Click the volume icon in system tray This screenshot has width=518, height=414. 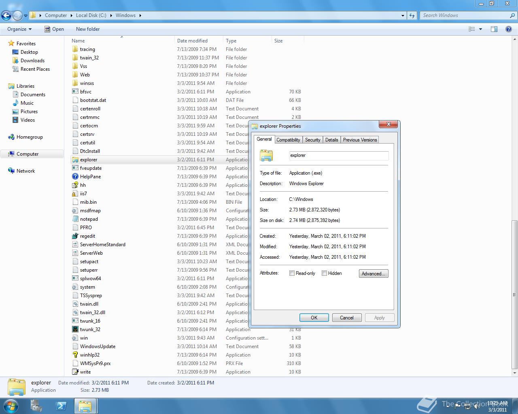click(x=477, y=406)
